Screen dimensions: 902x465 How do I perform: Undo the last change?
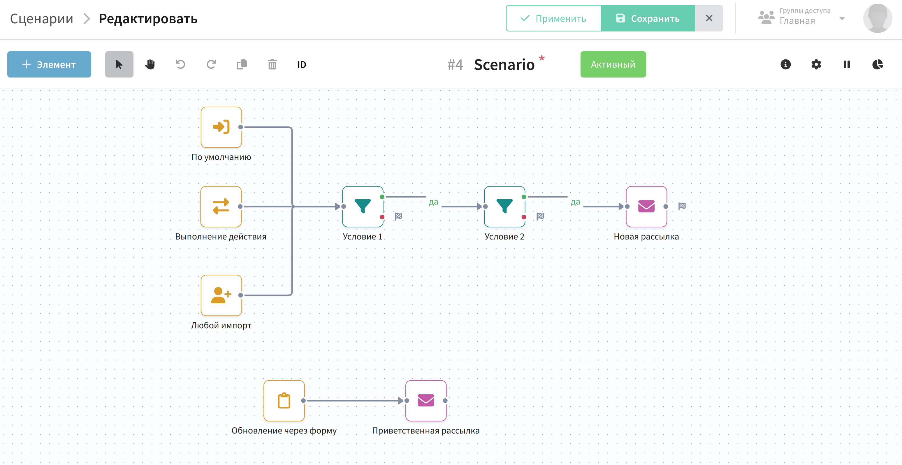point(180,64)
